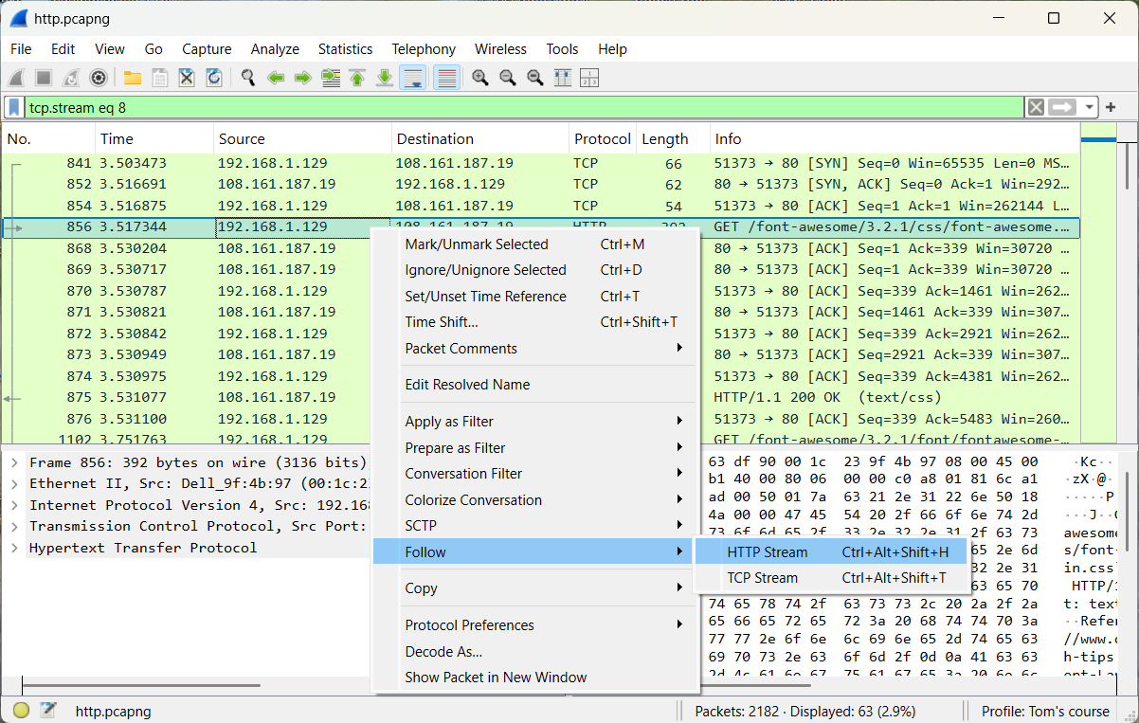Zoom in on packet list text
This screenshot has width=1139, height=723.
pyautogui.click(x=480, y=78)
